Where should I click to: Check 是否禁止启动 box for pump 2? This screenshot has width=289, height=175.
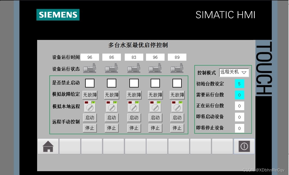112,83
